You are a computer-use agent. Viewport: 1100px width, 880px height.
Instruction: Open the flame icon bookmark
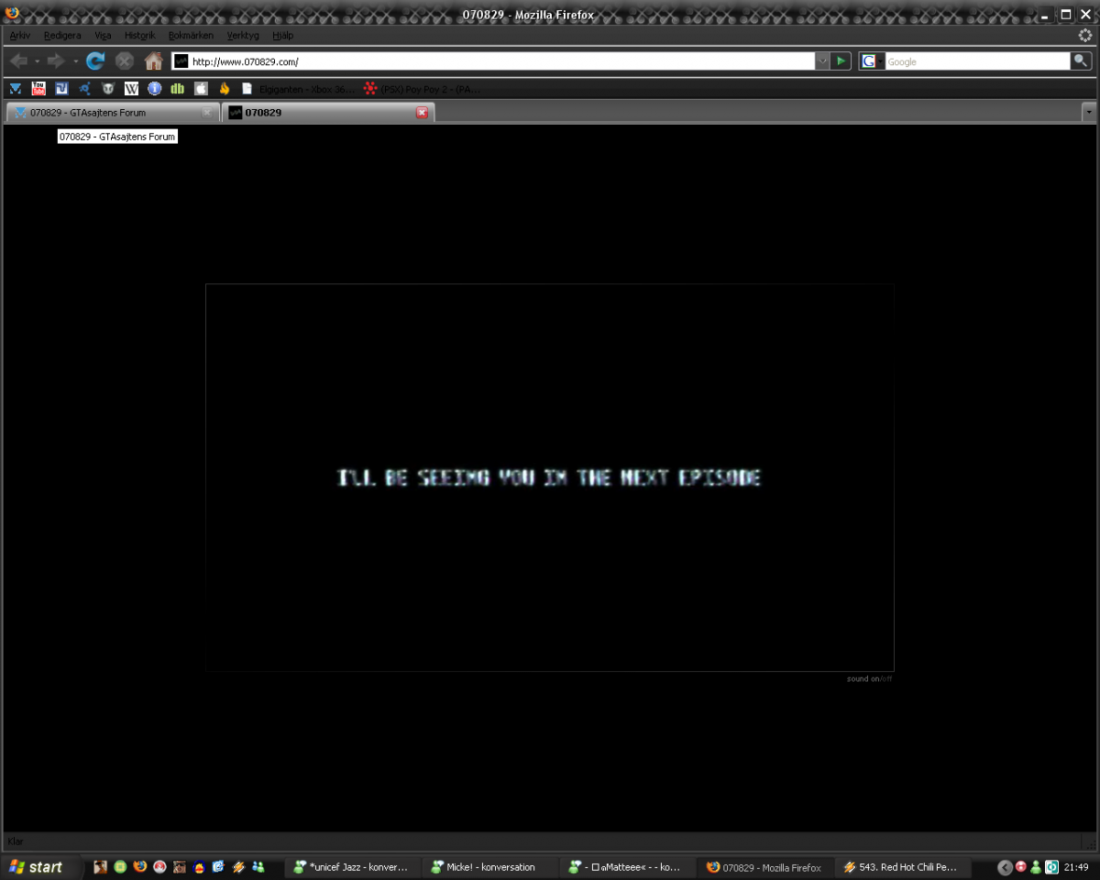(224, 89)
